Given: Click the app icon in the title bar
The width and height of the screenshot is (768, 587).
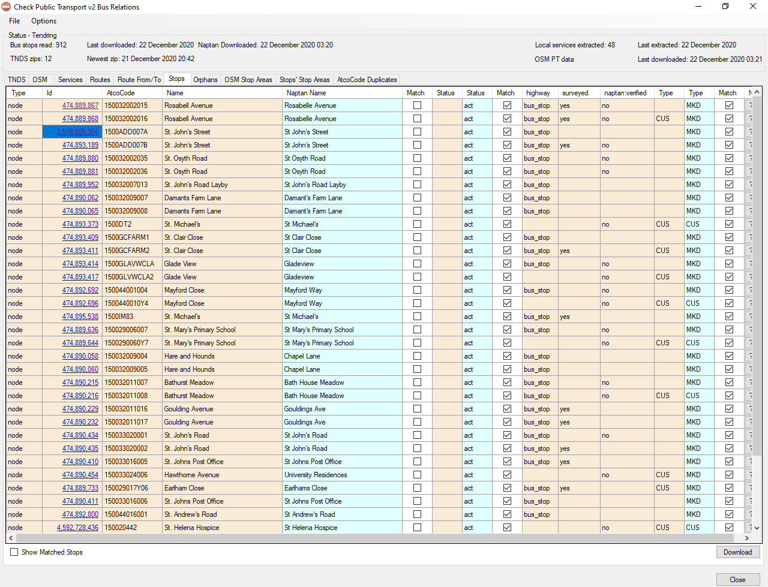Looking at the screenshot, I should coord(6,7).
